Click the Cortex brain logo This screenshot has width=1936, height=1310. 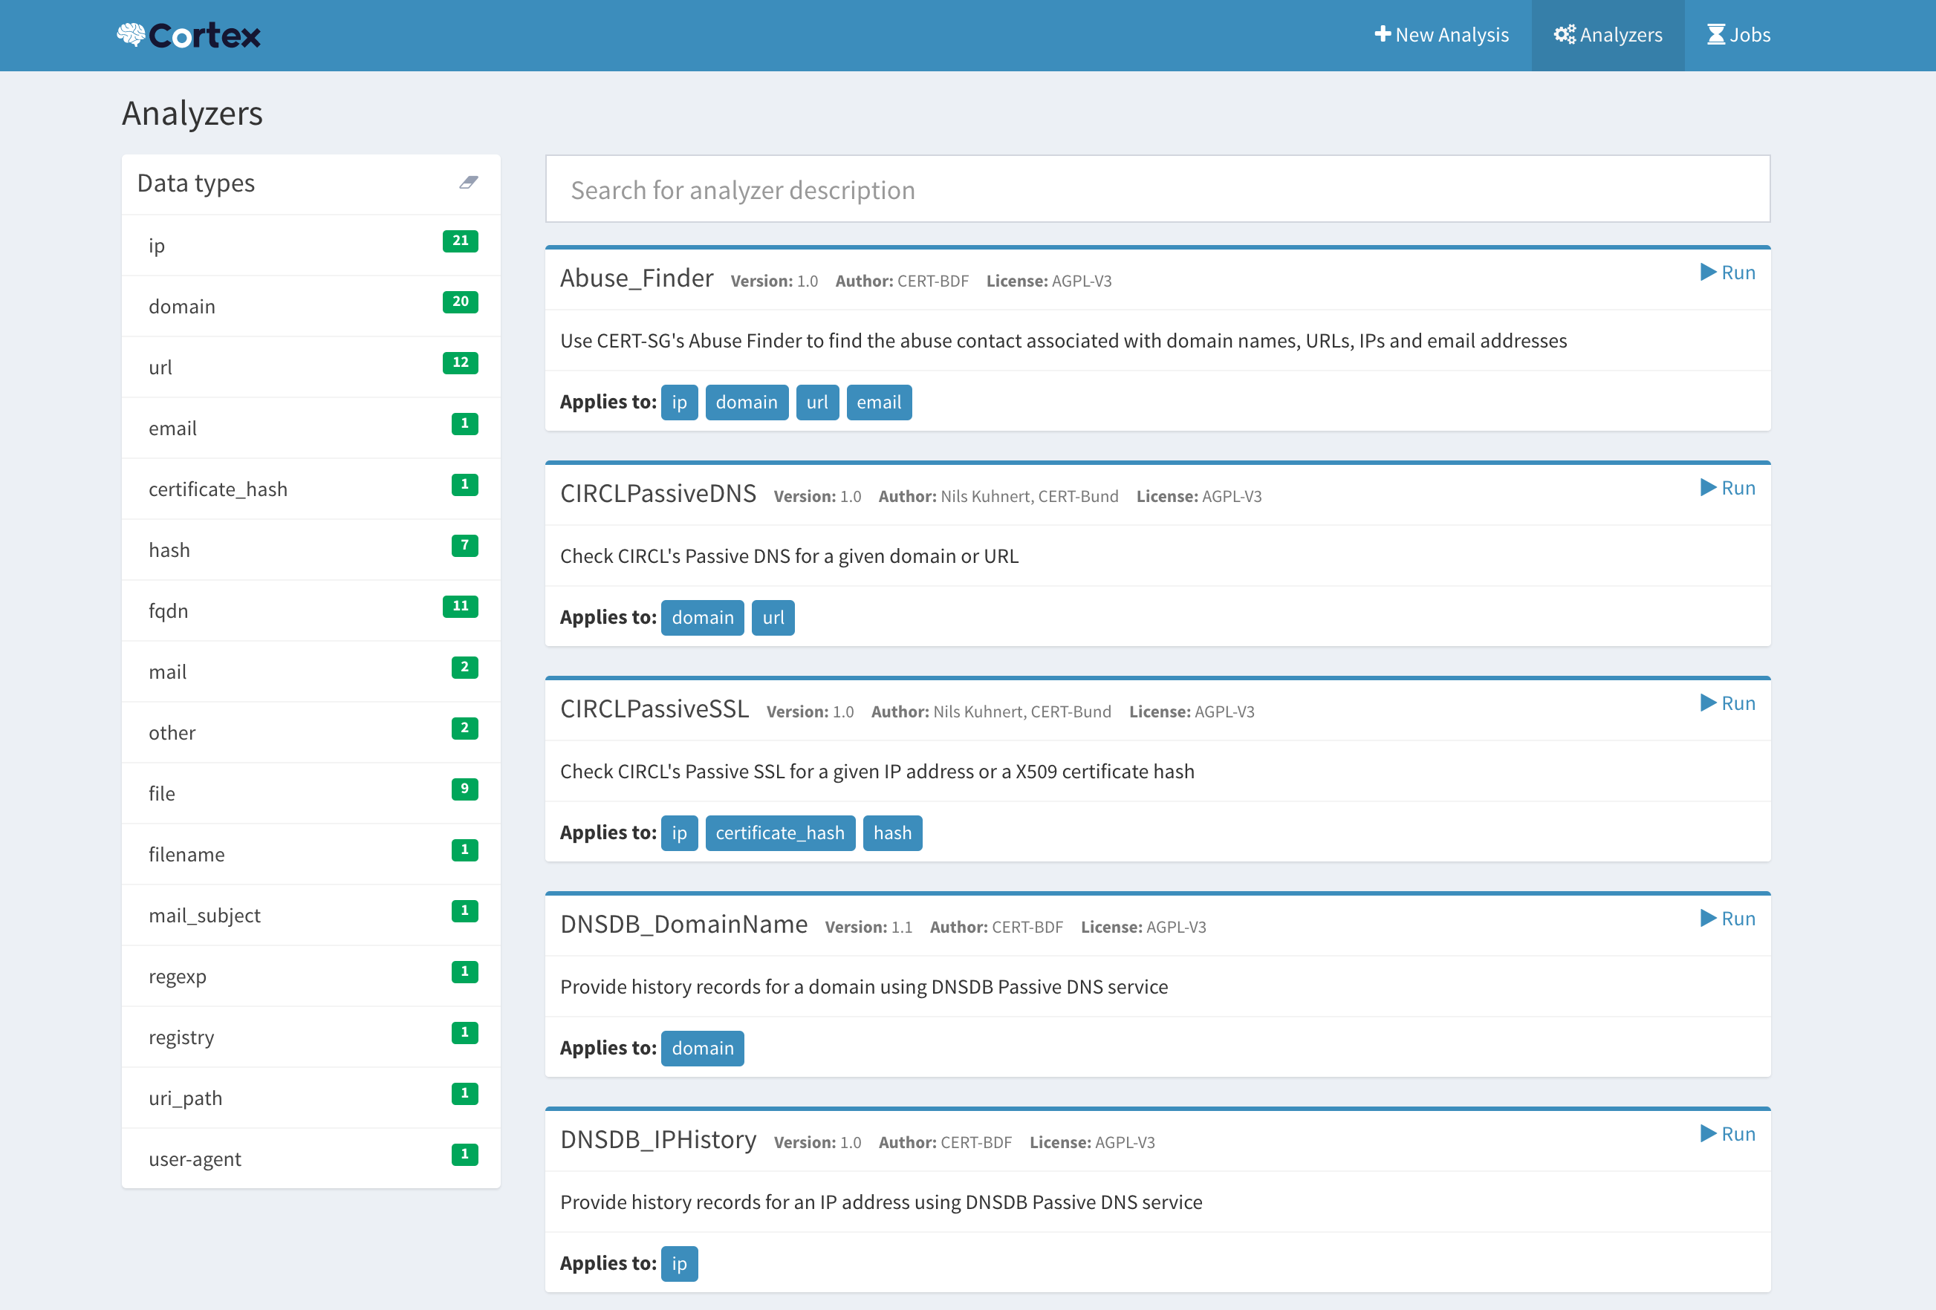(131, 34)
